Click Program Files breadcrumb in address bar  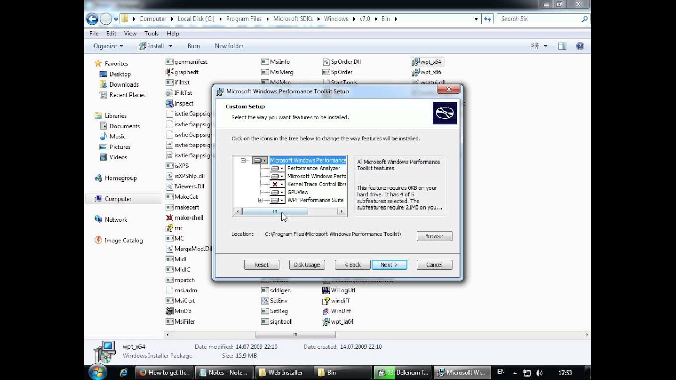tap(243, 18)
